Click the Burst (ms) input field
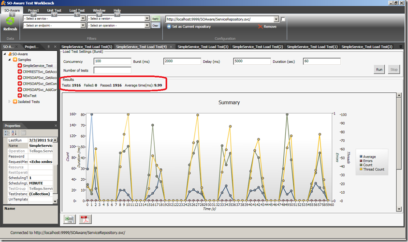This screenshot has height=242, width=408. coord(182,61)
